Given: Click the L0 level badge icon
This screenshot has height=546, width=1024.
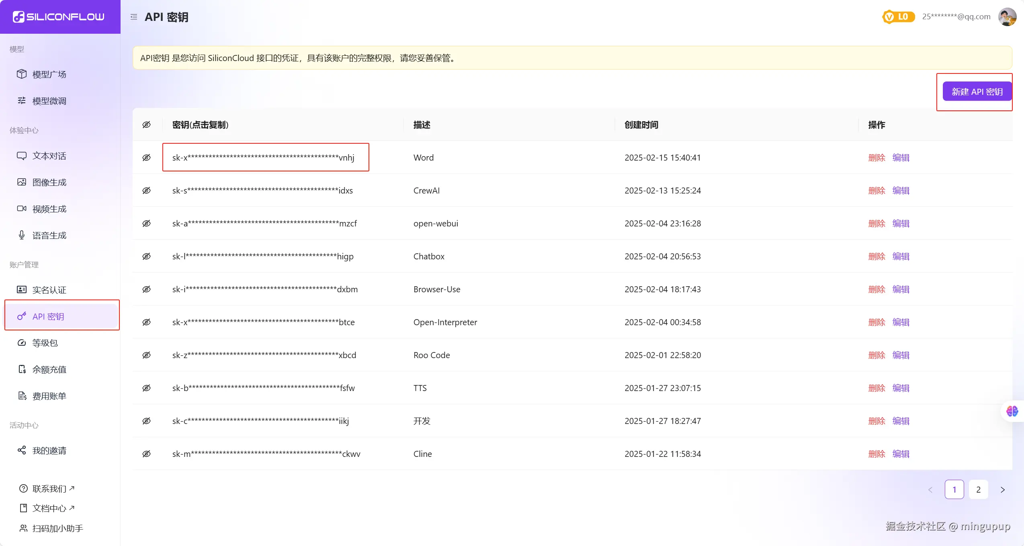Looking at the screenshot, I should point(898,17).
